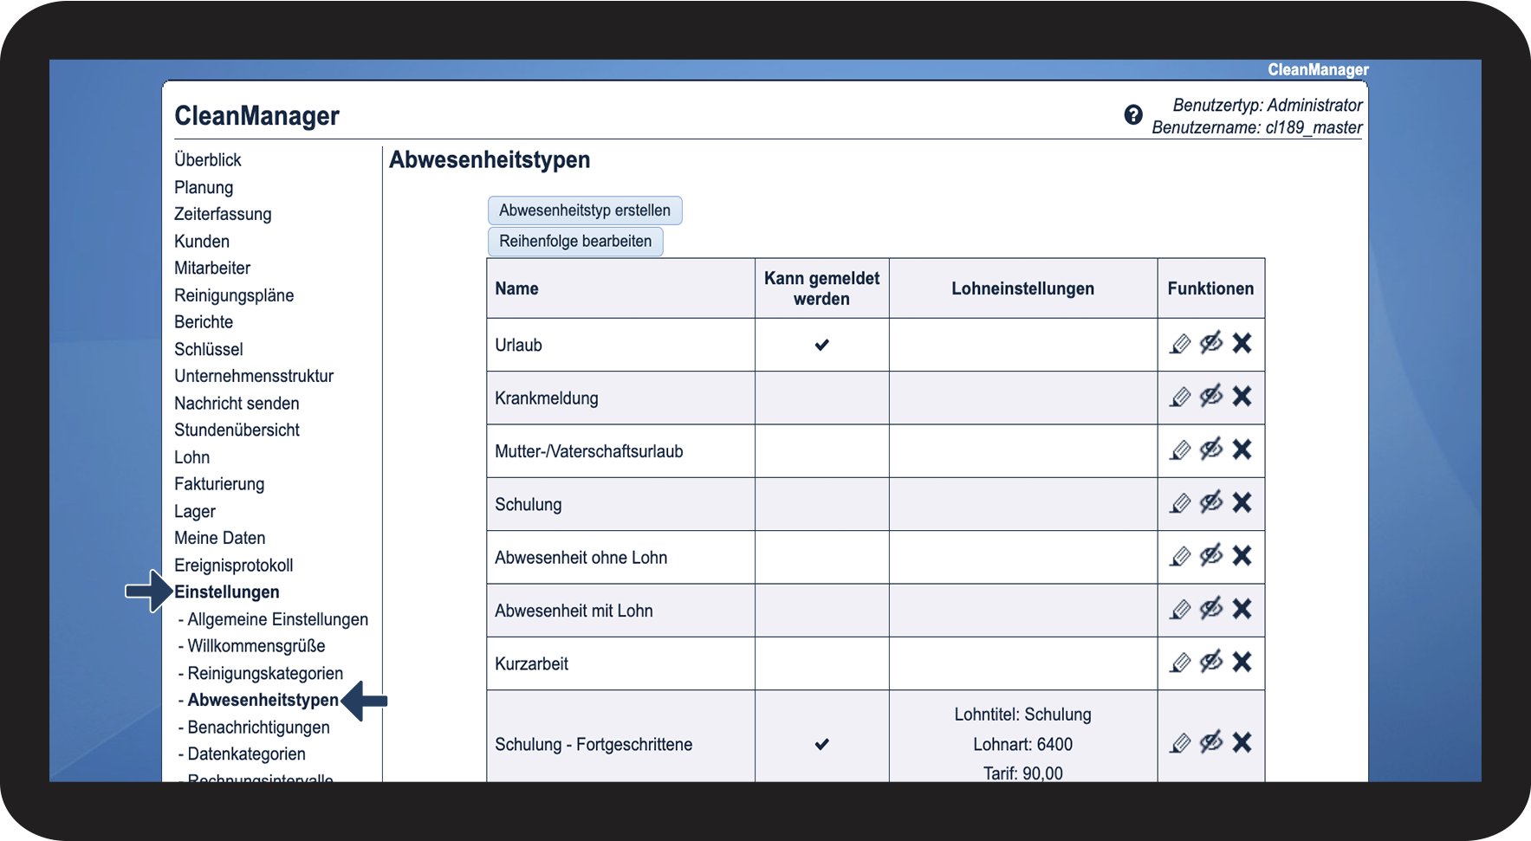1531x841 pixels.
Task: Delete the Mutter-/Vaterschaftsurlaub row
Action: [1242, 449]
